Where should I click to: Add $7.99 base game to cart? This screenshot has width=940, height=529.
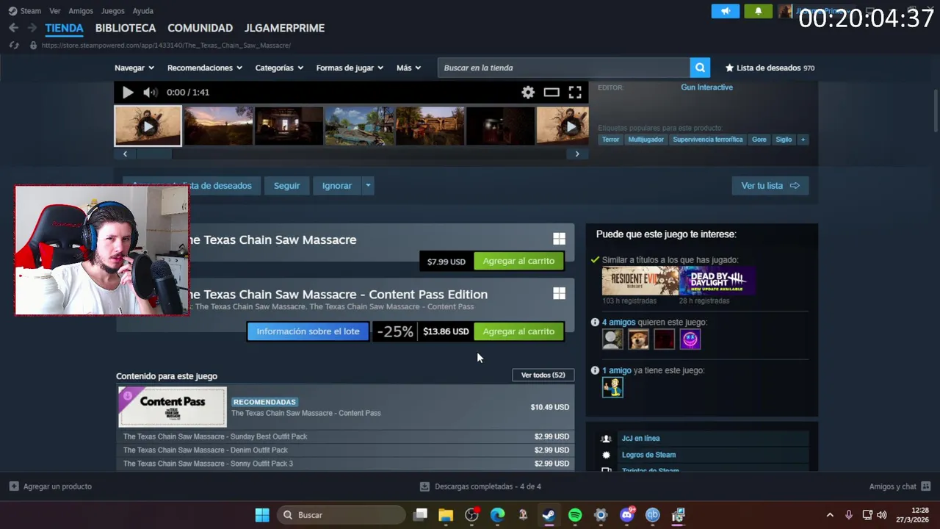(518, 261)
